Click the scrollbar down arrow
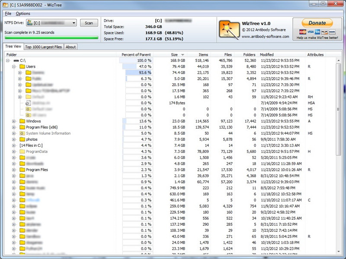The width and height of the screenshot is (346, 259). (x=339, y=251)
